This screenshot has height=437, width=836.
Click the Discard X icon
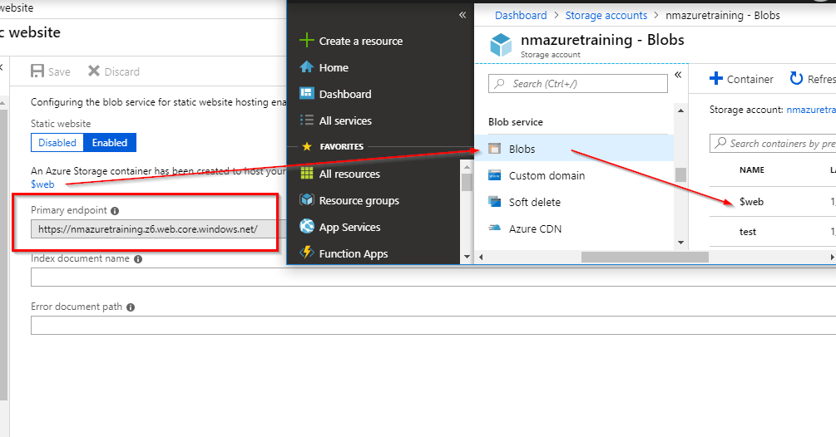coord(94,71)
